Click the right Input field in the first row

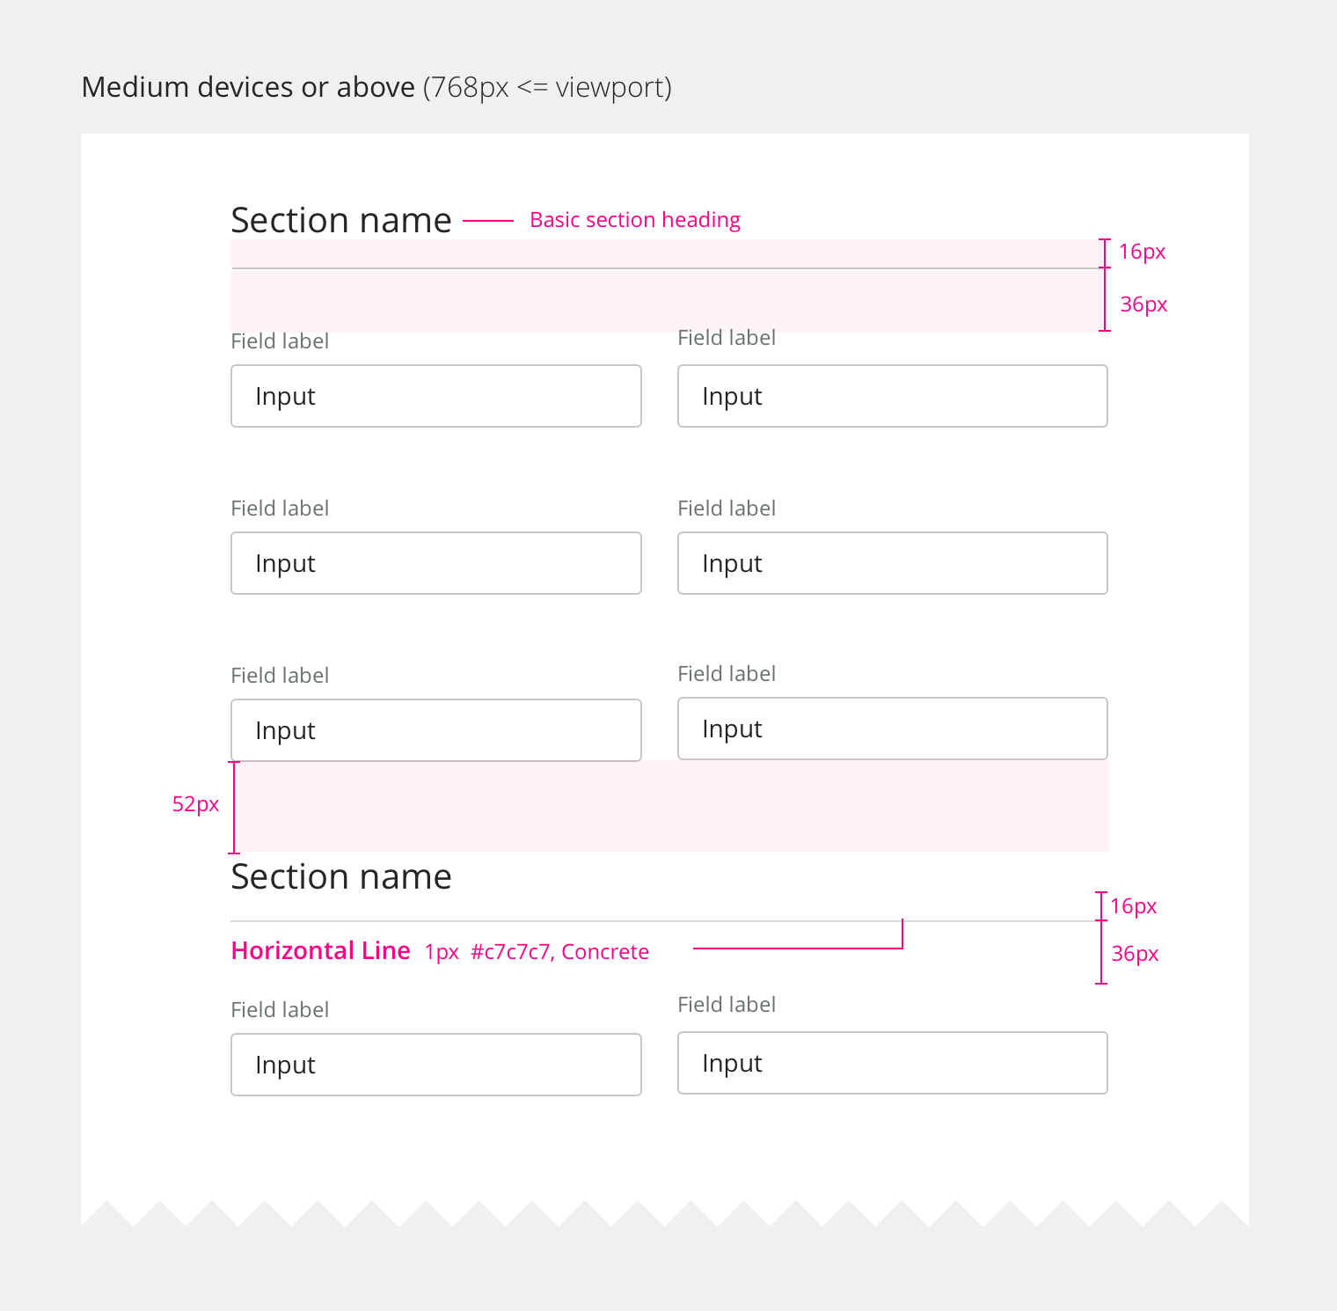[892, 396]
